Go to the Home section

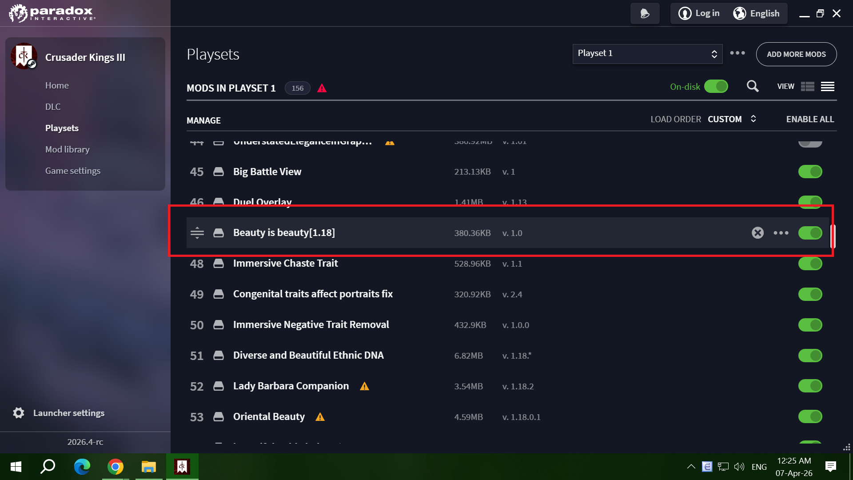pos(57,85)
